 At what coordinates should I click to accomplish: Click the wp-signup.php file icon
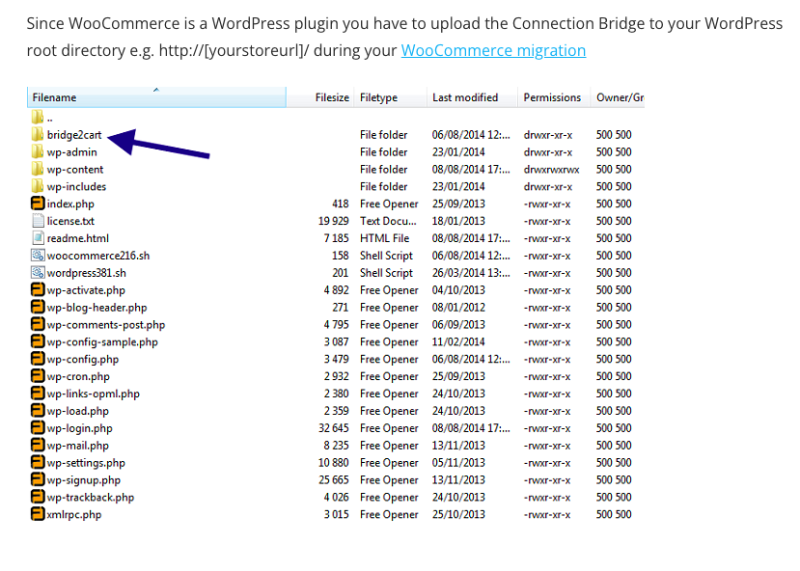(x=38, y=479)
